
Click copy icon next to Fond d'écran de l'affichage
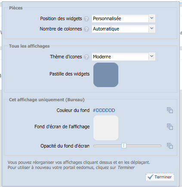pos(170,127)
